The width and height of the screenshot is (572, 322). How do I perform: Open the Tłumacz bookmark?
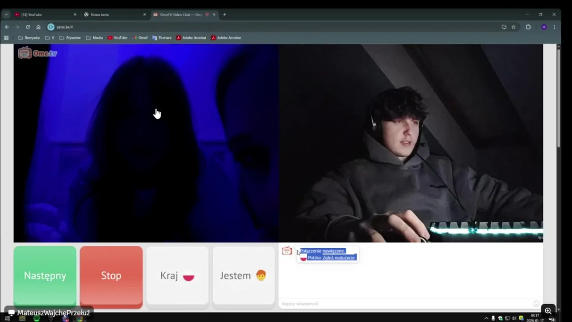(x=162, y=38)
